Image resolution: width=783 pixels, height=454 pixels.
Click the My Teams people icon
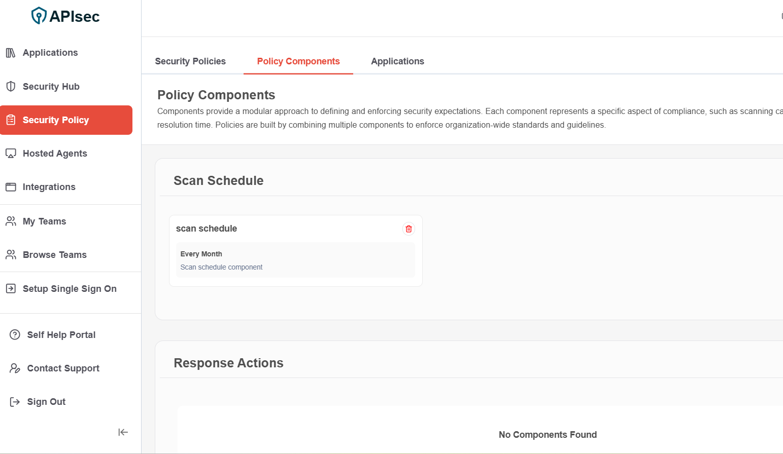click(x=11, y=221)
